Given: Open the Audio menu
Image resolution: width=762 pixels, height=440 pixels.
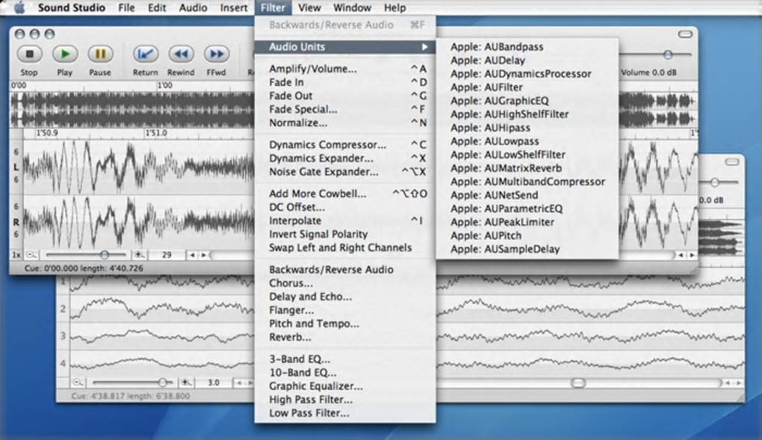Looking at the screenshot, I should 193,7.
